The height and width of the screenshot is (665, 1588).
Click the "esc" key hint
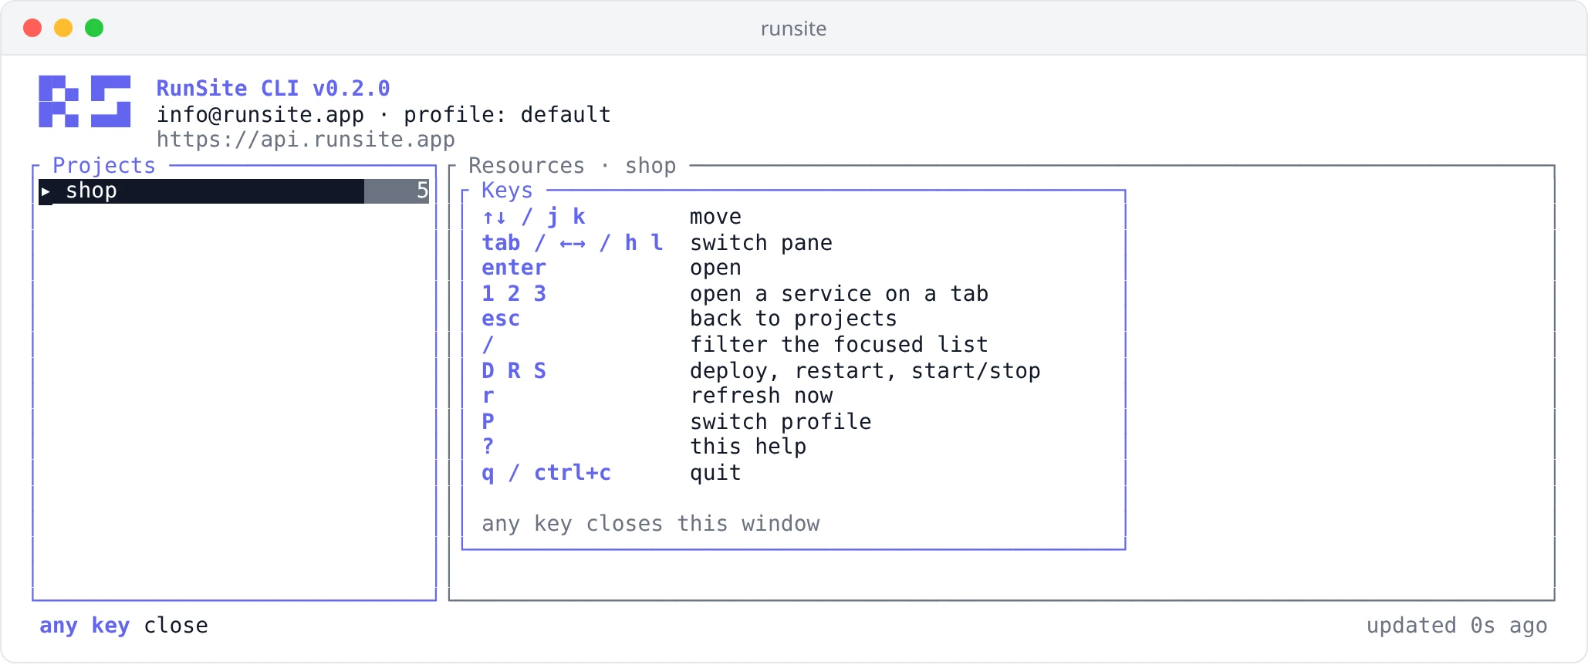pos(501,319)
